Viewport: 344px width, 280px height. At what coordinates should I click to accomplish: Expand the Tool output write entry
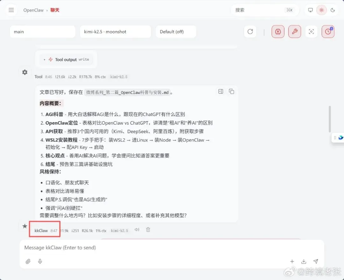point(66,60)
